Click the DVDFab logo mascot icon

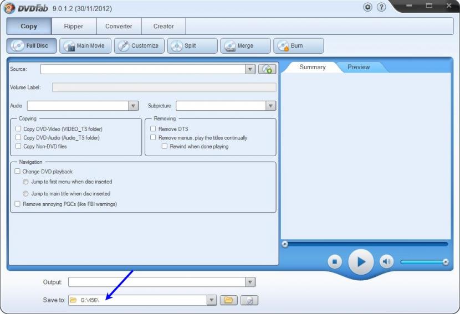pos(9,8)
